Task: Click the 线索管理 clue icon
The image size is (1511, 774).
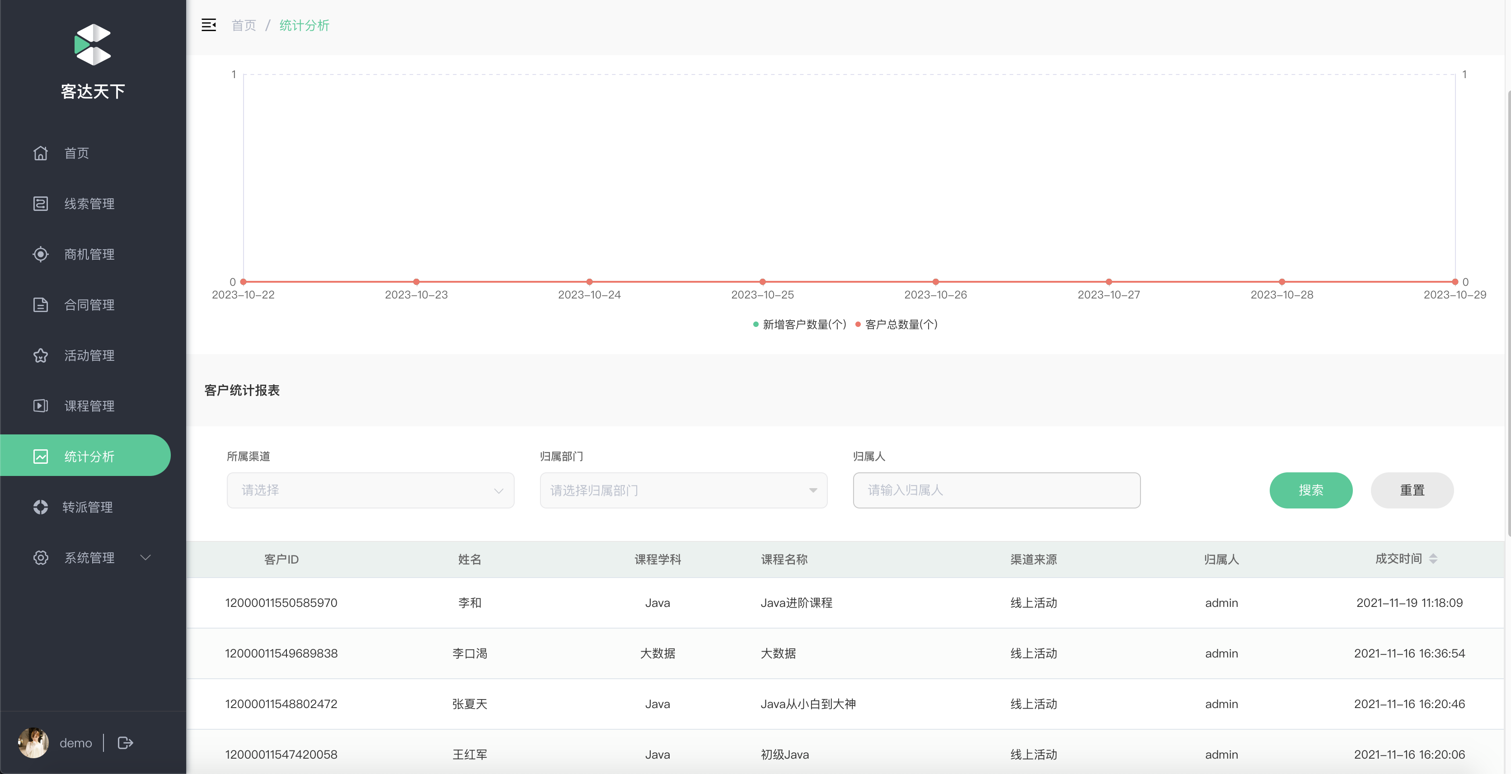Action: click(41, 204)
